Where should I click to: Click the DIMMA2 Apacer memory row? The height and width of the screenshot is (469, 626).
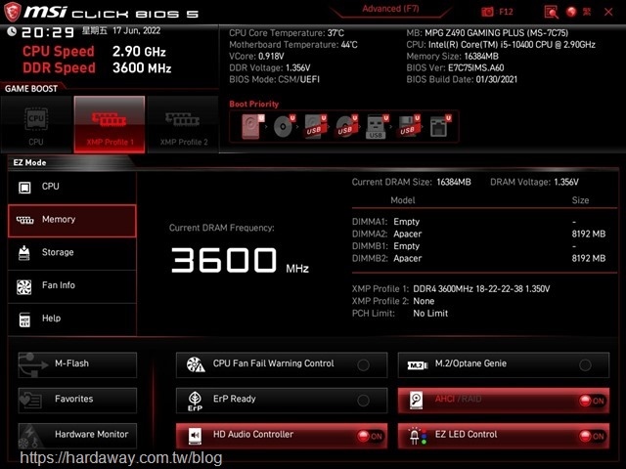(x=478, y=234)
